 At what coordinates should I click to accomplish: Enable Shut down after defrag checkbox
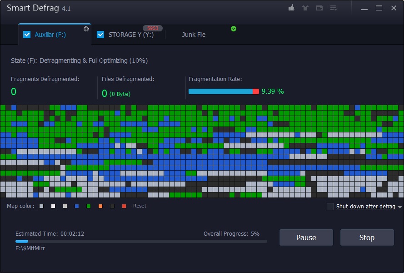pyautogui.click(x=330, y=207)
